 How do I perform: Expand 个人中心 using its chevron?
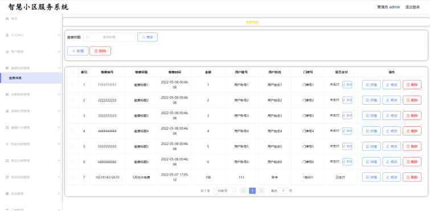59,35
